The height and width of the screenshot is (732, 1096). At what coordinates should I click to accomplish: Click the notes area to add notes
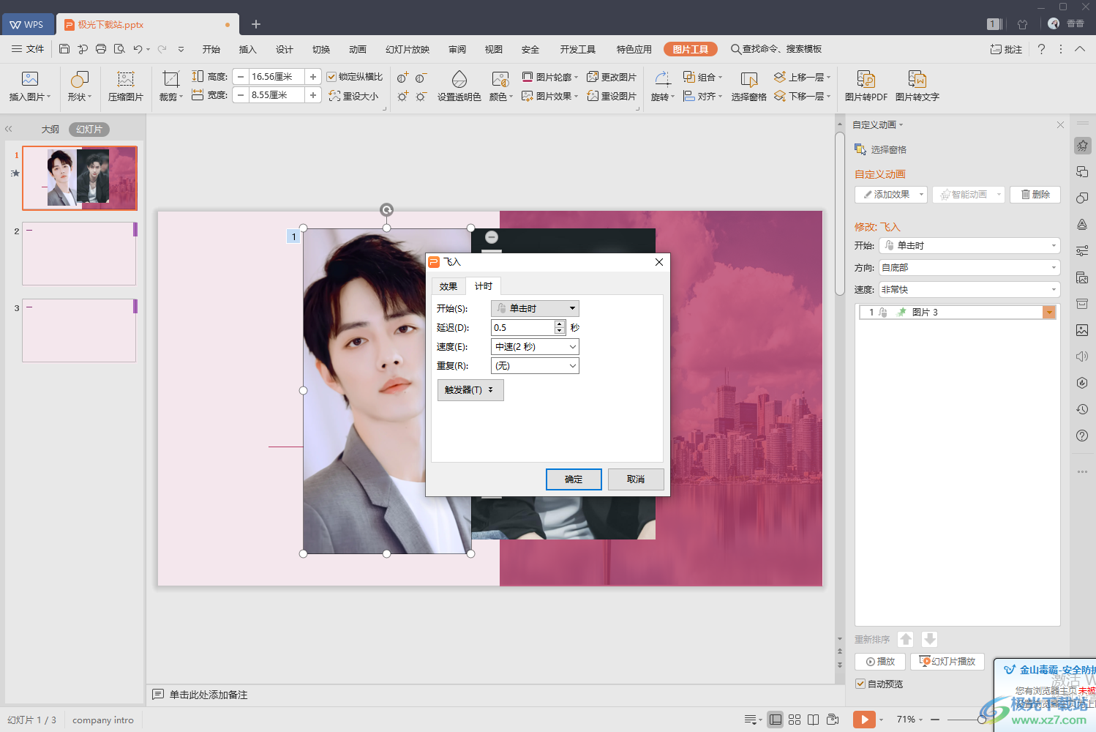point(209,695)
